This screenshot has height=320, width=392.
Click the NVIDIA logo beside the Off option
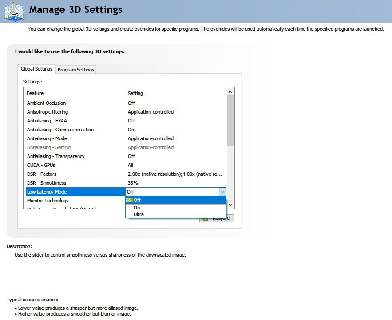point(129,200)
